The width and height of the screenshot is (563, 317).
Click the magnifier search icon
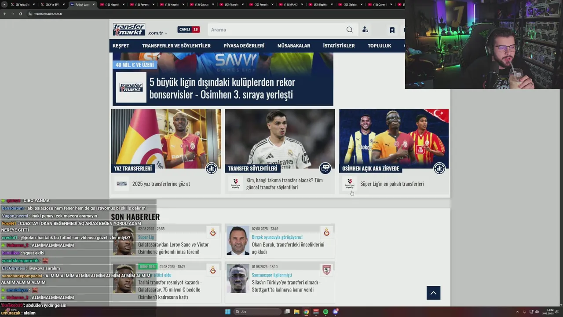point(349,29)
